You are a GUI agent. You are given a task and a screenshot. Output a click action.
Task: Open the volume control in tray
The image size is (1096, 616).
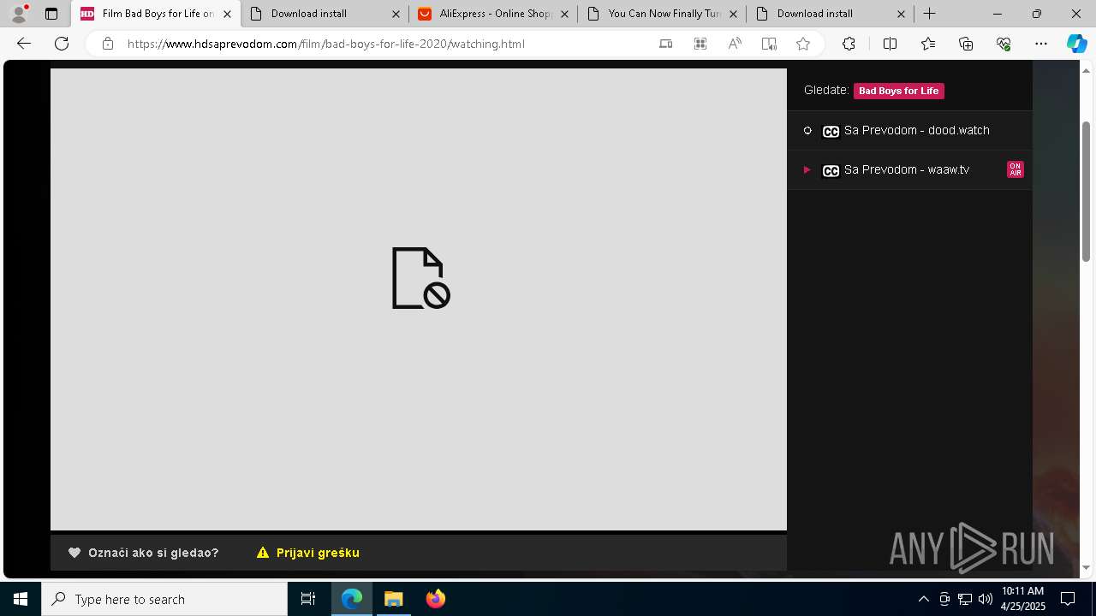(985, 599)
